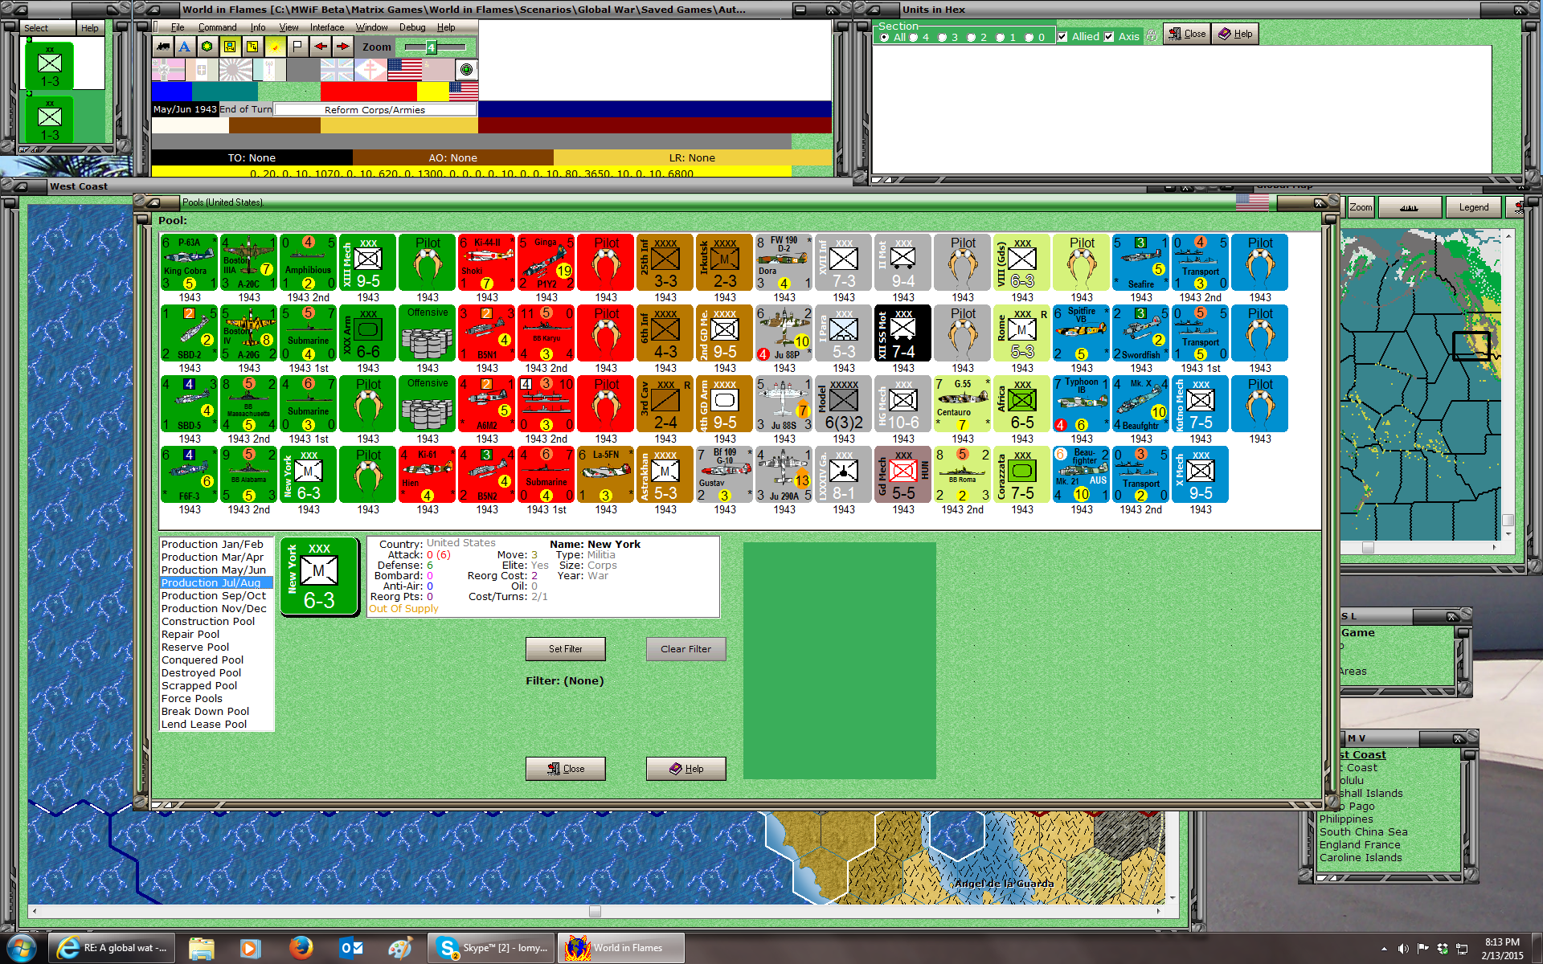The width and height of the screenshot is (1543, 964).
Task: Open Skype from the taskbar
Action: point(491,948)
